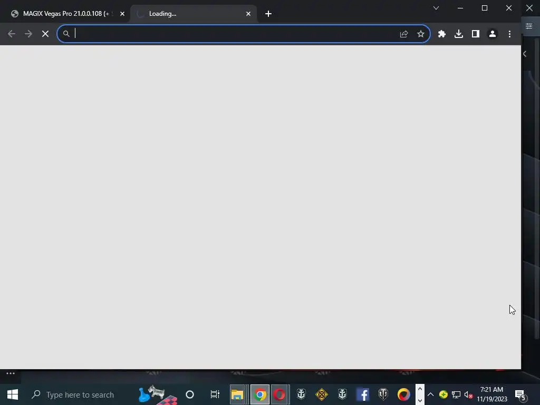
Task: Open the chess-themed search highlight image
Action: tap(158, 395)
